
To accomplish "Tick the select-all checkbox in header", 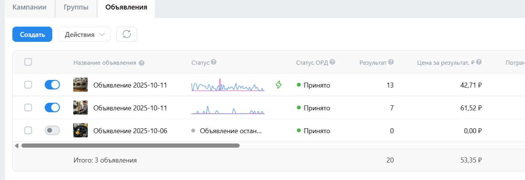I will (x=28, y=62).
